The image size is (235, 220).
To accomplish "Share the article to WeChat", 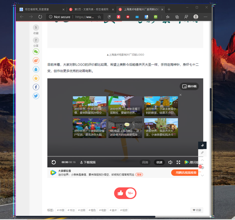I will click(36, 52).
